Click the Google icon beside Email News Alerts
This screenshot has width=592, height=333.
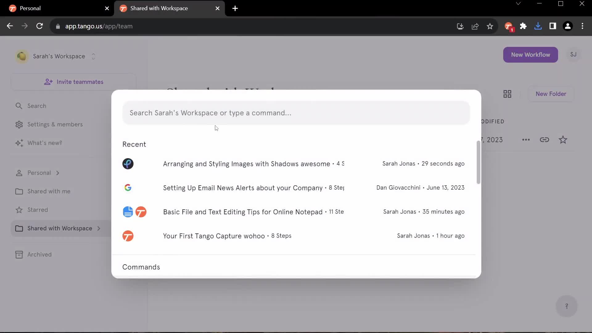click(x=128, y=188)
